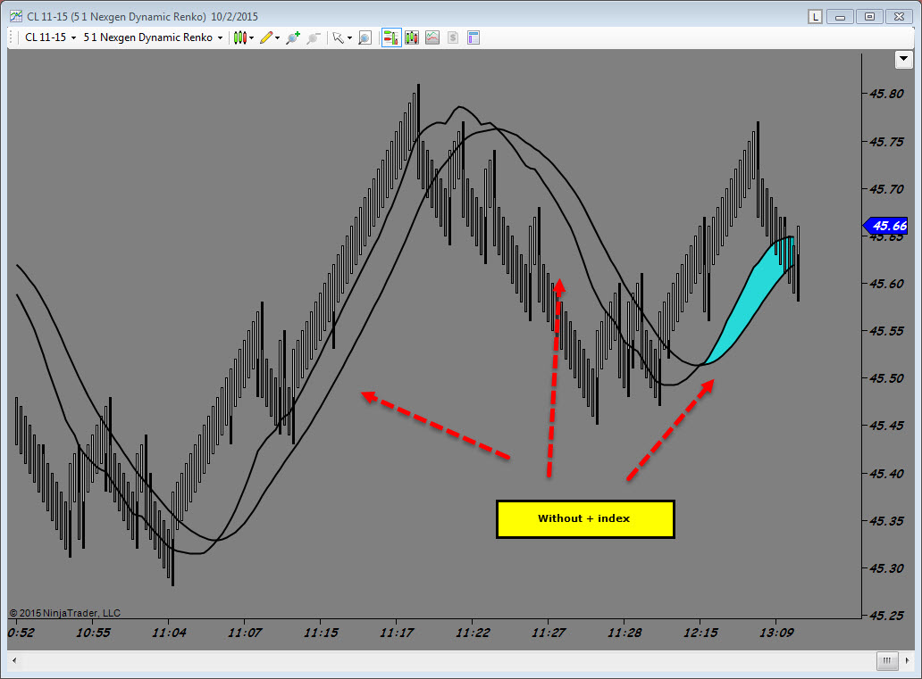This screenshot has width=922, height=679.
Task: Click the 13:09 time axis label
Action: 776,633
